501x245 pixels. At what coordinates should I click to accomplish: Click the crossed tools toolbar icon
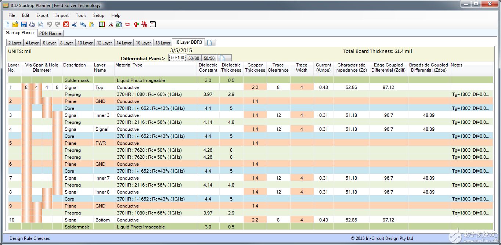111,25
